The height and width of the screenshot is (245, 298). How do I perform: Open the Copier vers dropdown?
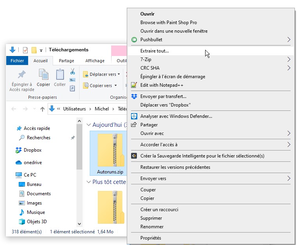tap(100, 86)
